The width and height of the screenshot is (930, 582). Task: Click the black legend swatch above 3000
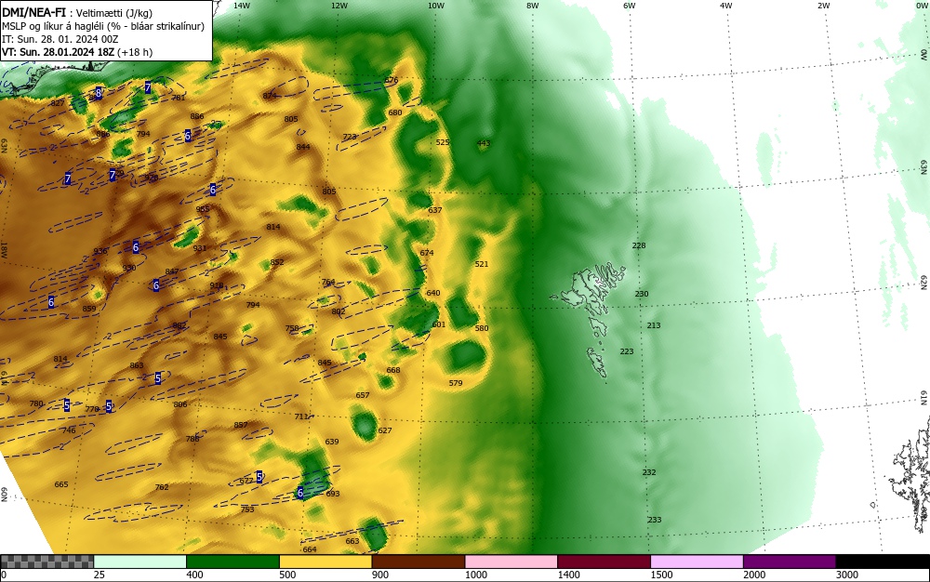883,562
